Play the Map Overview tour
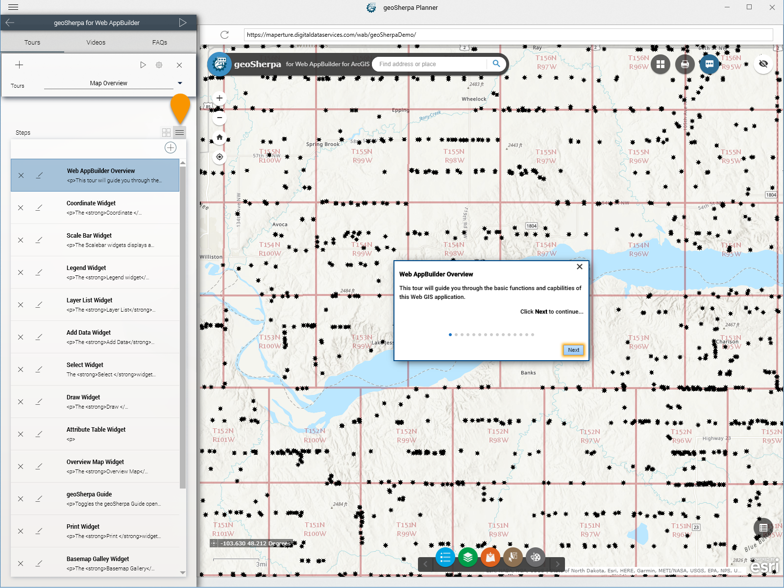 [143, 65]
